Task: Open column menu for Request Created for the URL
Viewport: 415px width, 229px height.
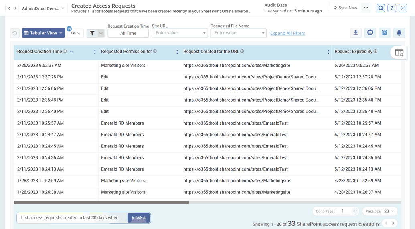Action: tap(328, 52)
